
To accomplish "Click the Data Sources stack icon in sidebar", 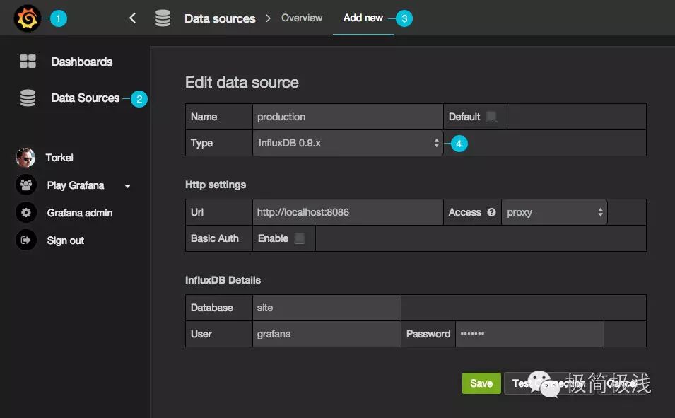I will tap(28, 98).
